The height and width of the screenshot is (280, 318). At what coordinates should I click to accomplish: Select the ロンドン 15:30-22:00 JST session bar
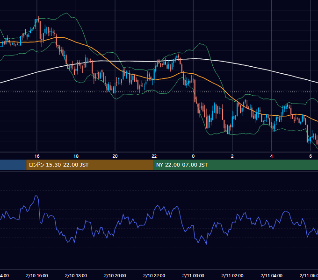90,165
